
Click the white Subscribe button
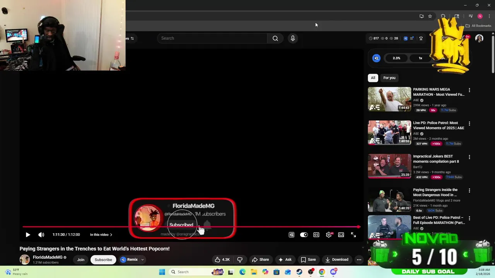[x=103, y=259]
